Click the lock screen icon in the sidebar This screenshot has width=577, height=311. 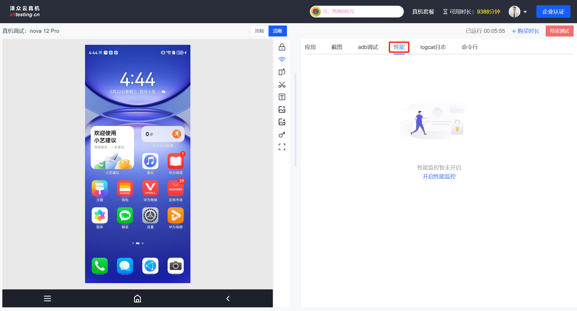coord(282,47)
